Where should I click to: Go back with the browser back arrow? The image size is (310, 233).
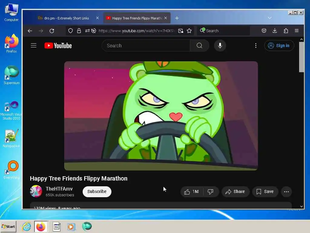30,31
